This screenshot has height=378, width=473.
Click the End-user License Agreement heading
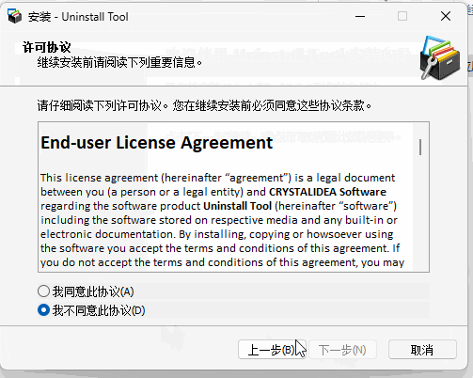[157, 143]
